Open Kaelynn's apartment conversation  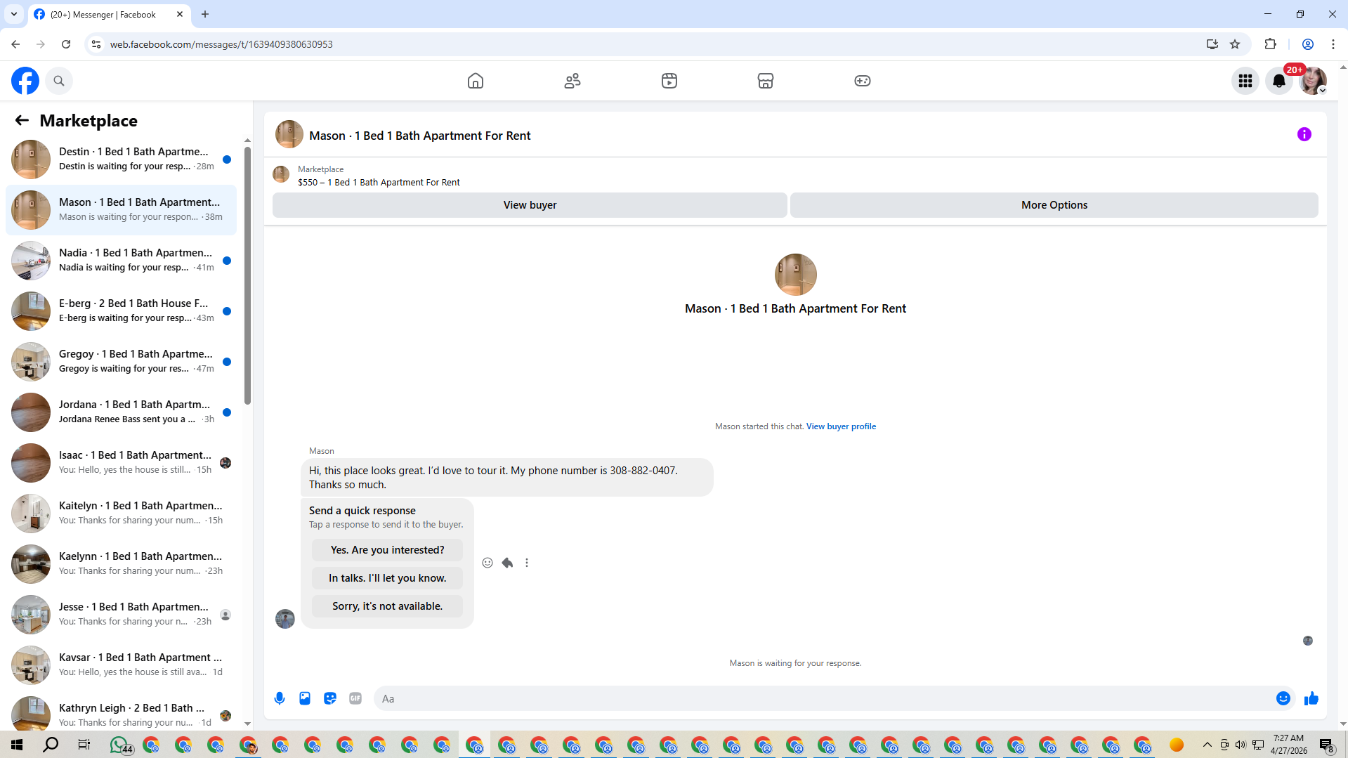[121, 564]
